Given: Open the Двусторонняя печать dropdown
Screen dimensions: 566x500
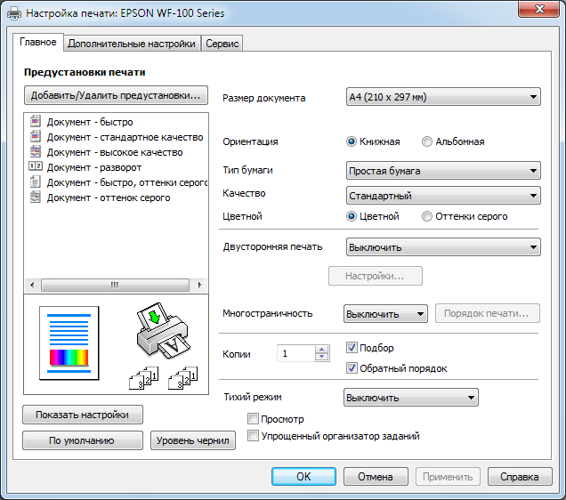Looking at the screenshot, I should click(x=443, y=247).
